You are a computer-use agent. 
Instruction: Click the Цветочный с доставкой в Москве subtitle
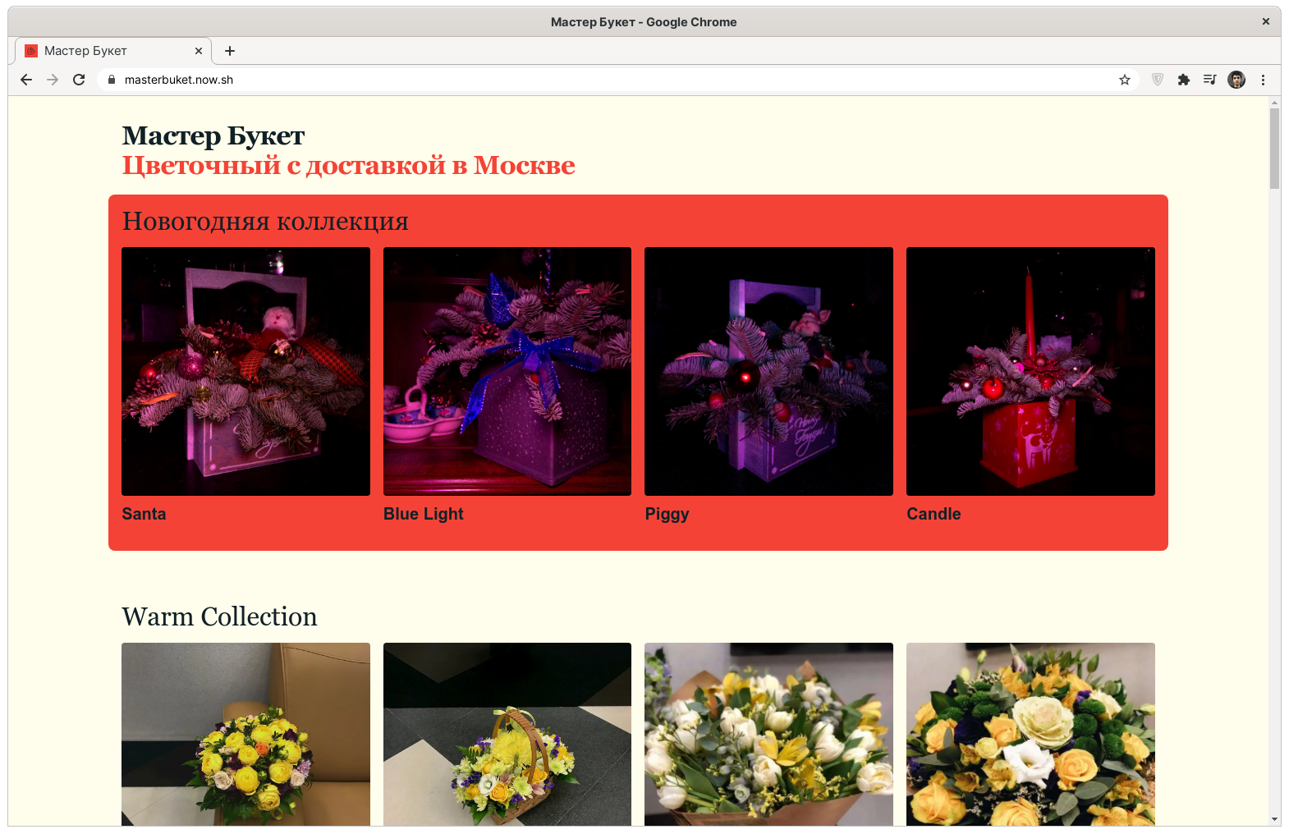[348, 165]
